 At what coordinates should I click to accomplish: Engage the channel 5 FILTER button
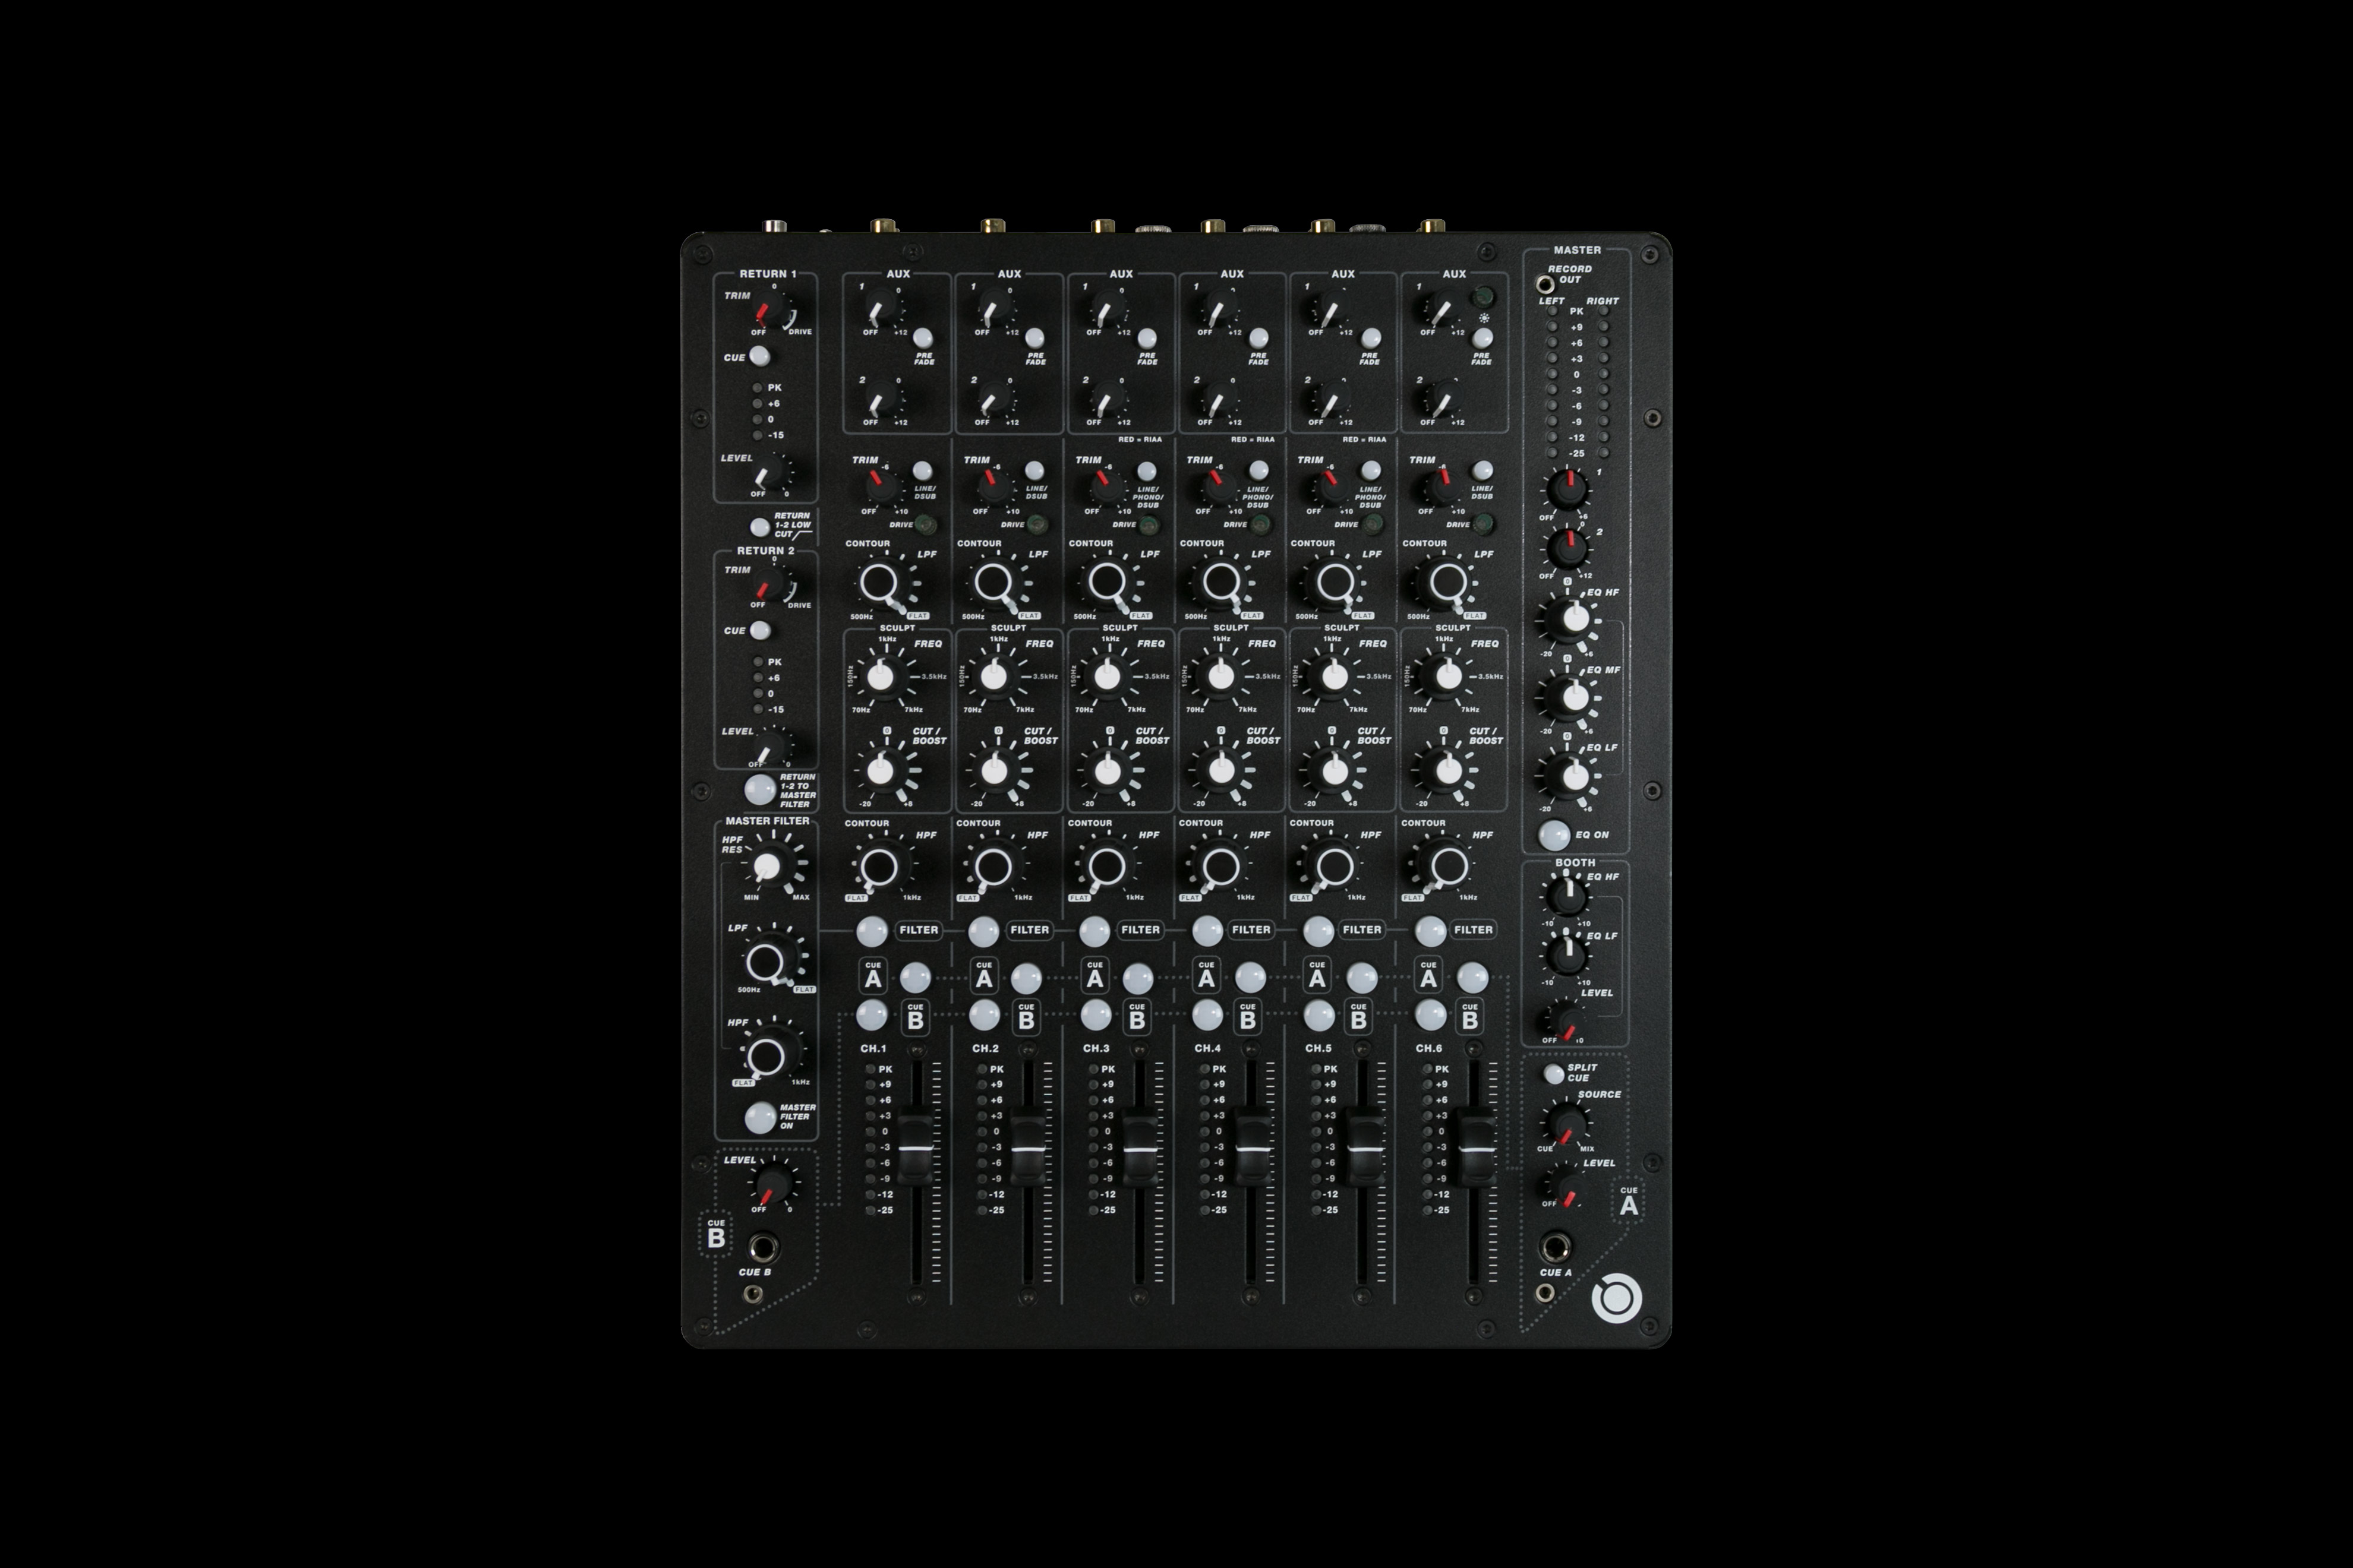pos(1319,931)
